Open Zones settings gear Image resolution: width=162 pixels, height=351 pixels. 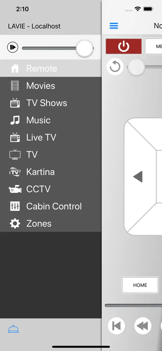pyautogui.click(x=15, y=223)
